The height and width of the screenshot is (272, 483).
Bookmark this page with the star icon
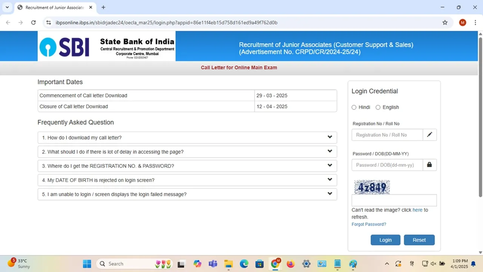coord(445,23)
